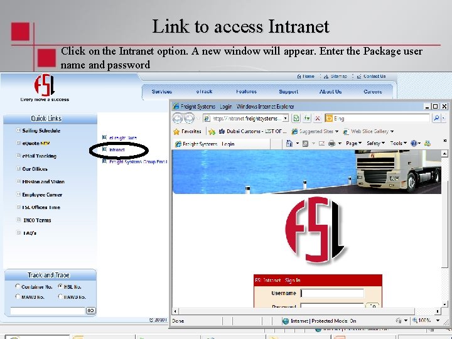Click the Go button in Track and Trace
This screenshot has height=339, width=452.
tap(90, 311)
